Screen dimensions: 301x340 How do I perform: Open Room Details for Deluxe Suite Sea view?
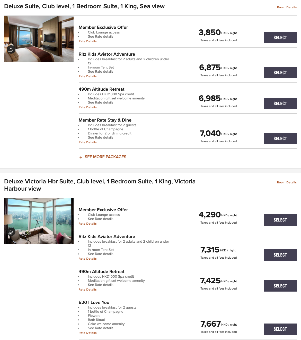(x=287, y=7)
